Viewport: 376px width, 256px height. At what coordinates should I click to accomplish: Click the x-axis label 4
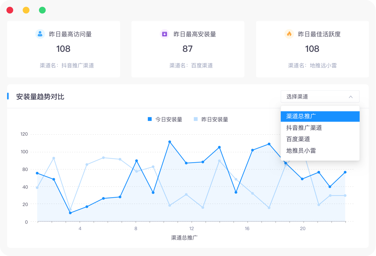80,229
